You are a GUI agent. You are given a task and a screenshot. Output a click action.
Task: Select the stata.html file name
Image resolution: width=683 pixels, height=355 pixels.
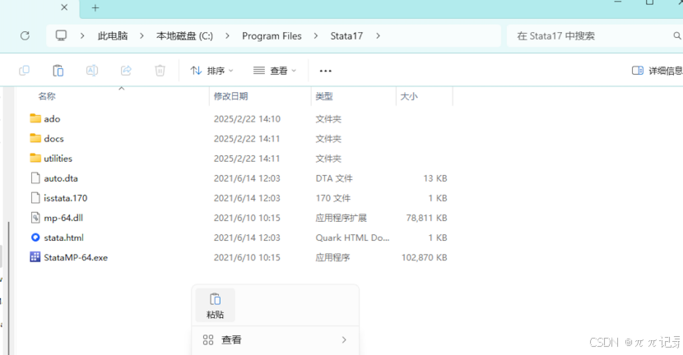63,237
